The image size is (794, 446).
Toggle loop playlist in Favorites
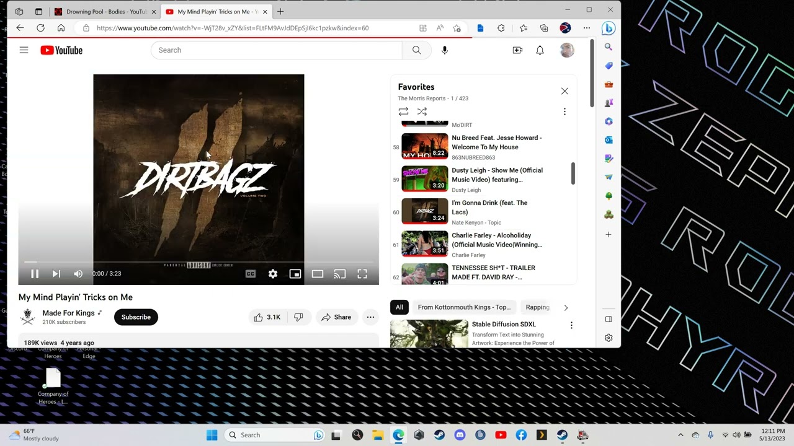point(403,111)
